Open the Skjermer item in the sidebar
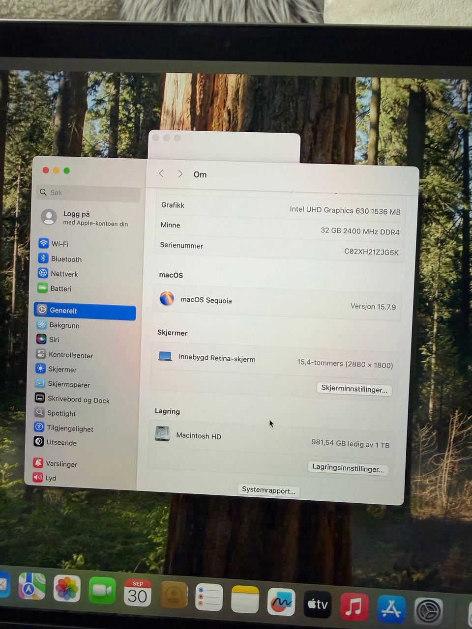The height and width of the screenshot is (629, 472). point(56,369)
